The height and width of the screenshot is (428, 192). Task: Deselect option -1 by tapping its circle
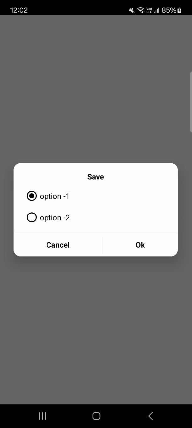31,196
